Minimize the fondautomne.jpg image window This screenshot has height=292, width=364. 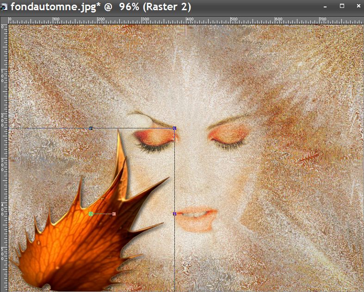click(x=327, y=6)
